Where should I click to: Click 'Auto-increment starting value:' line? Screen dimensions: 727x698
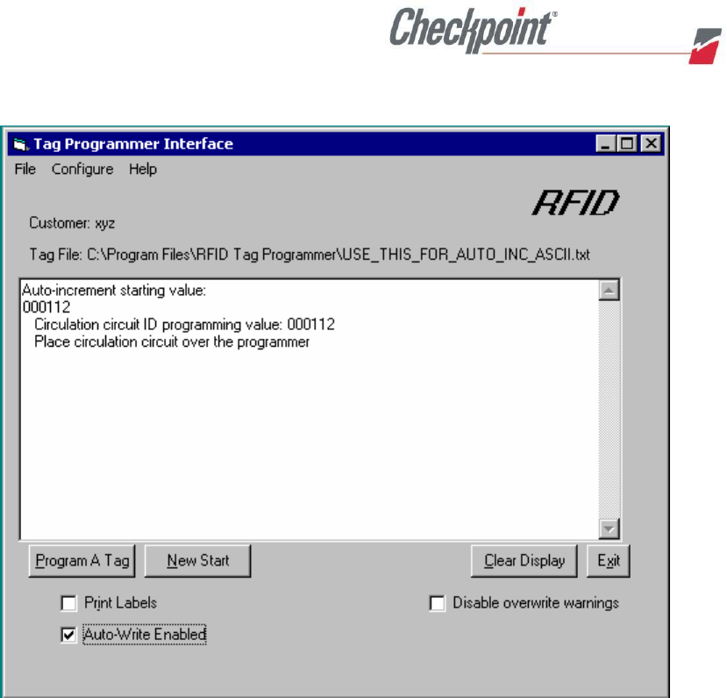tap(114, 291)
